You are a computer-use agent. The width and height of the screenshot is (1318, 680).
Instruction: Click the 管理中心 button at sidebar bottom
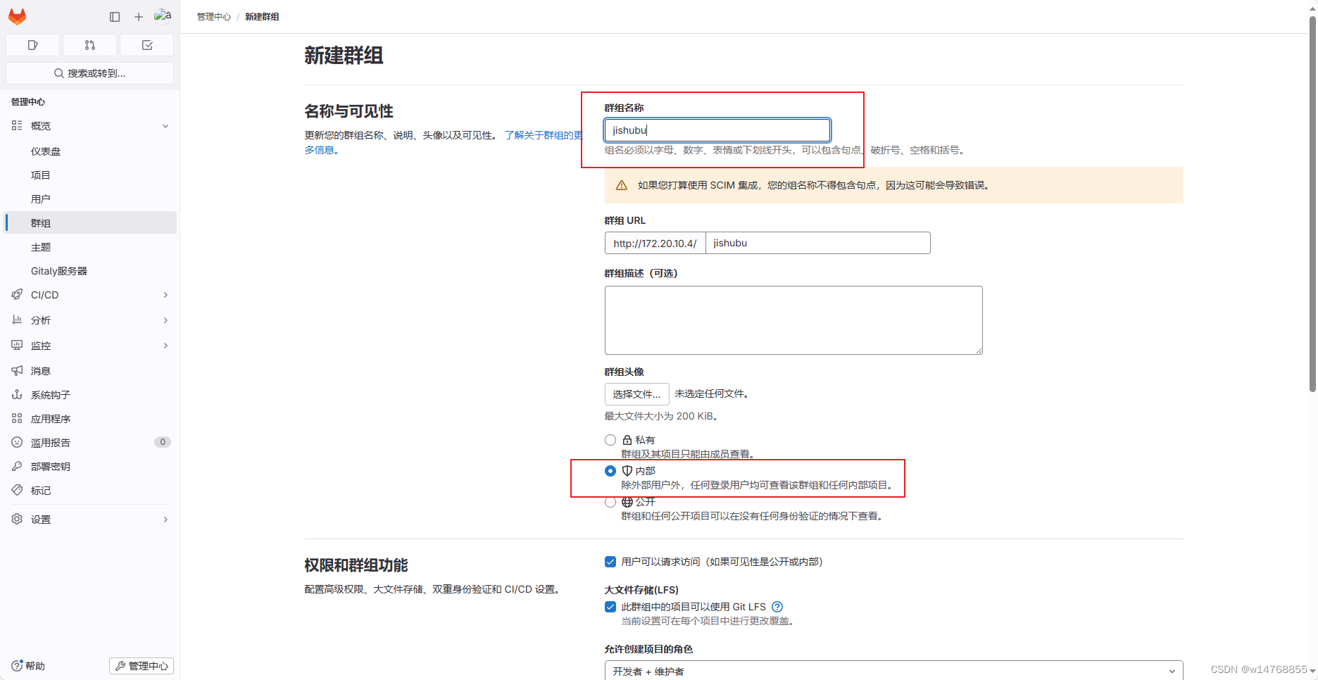click(142, 666)
